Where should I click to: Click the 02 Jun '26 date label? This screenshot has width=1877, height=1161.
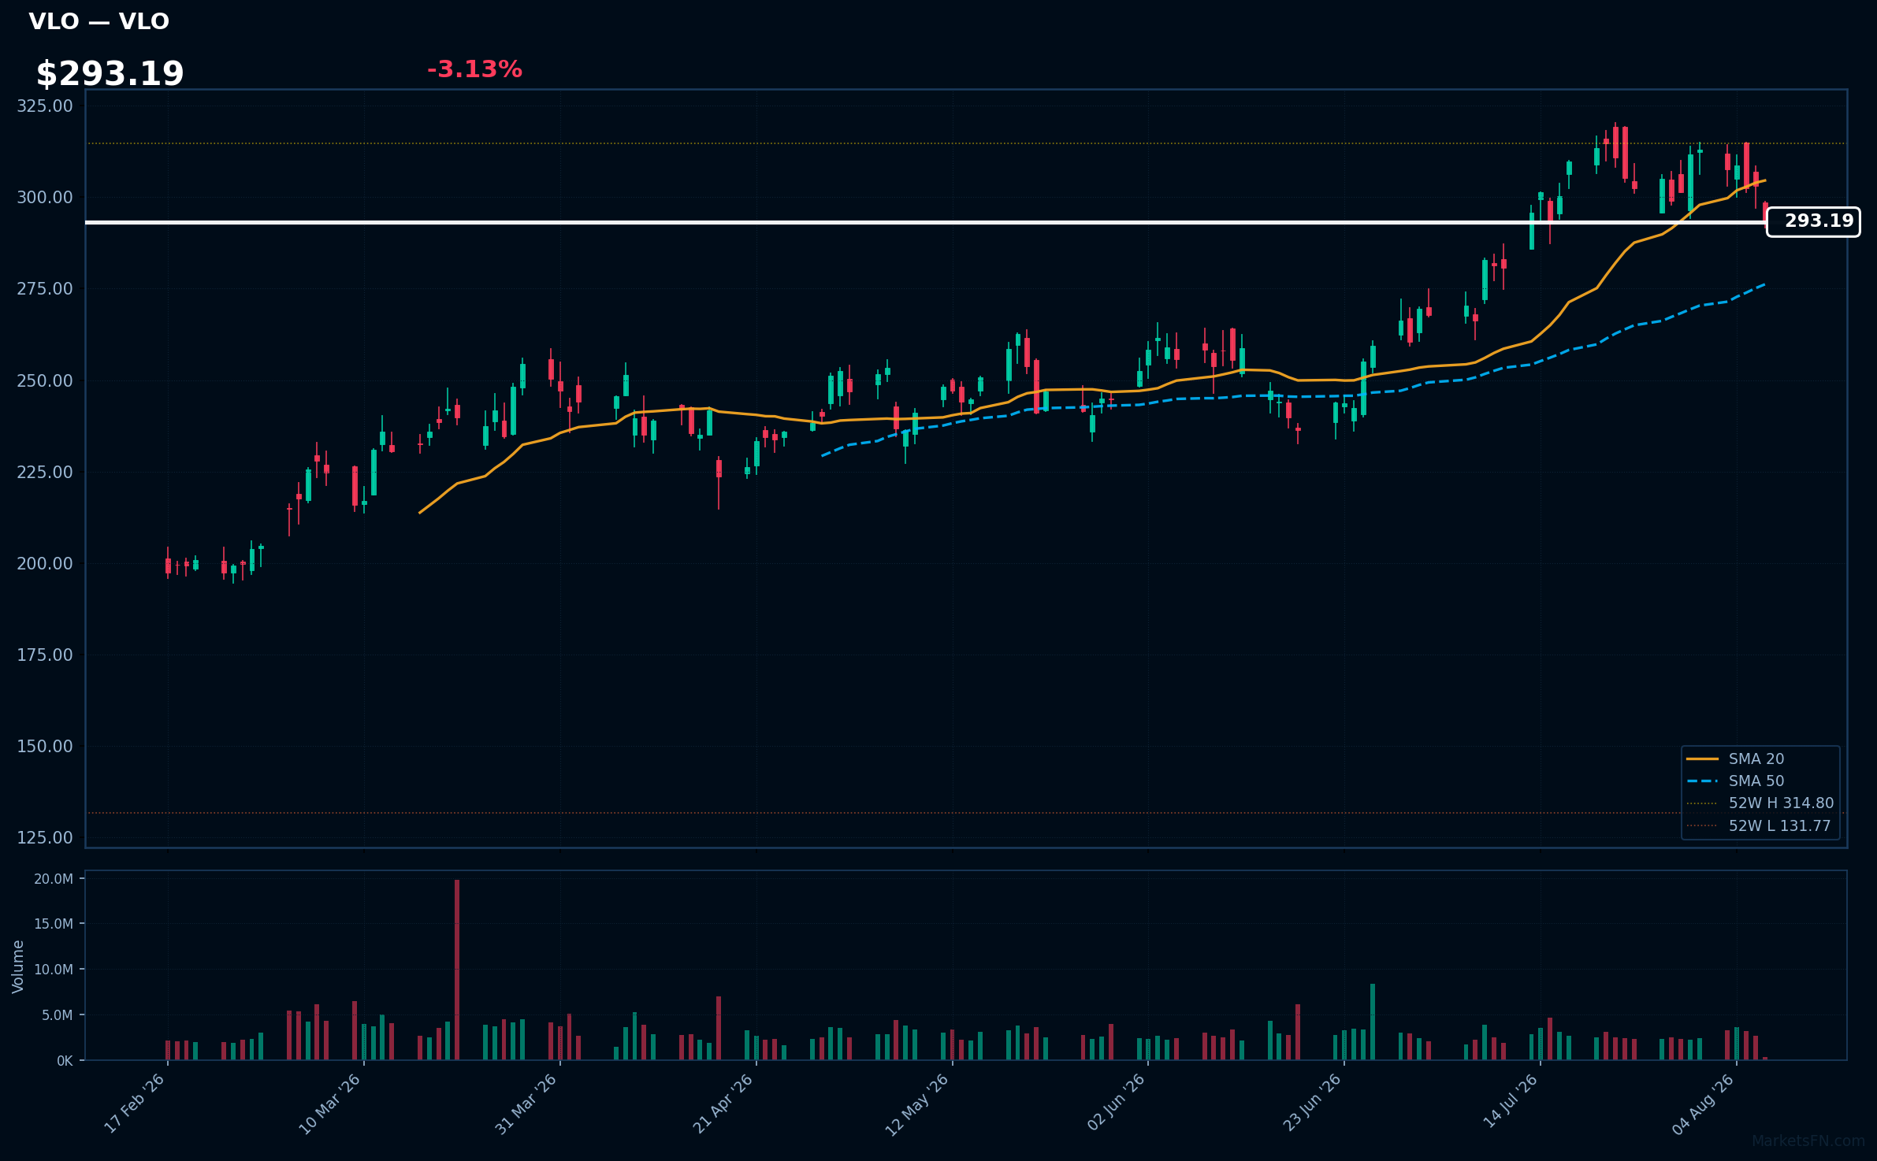pos(1116,1104)
